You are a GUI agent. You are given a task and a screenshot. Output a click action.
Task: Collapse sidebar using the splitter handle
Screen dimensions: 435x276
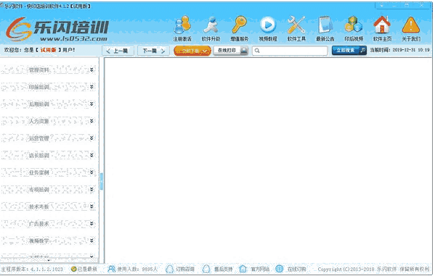tap(102, 181)
